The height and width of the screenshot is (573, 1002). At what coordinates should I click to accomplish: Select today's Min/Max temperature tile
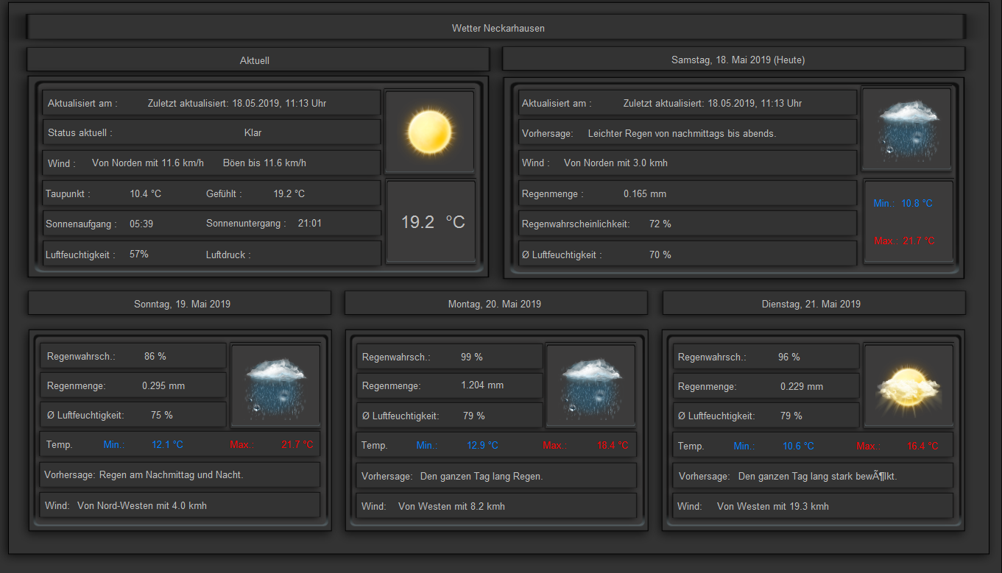(908, 222)
